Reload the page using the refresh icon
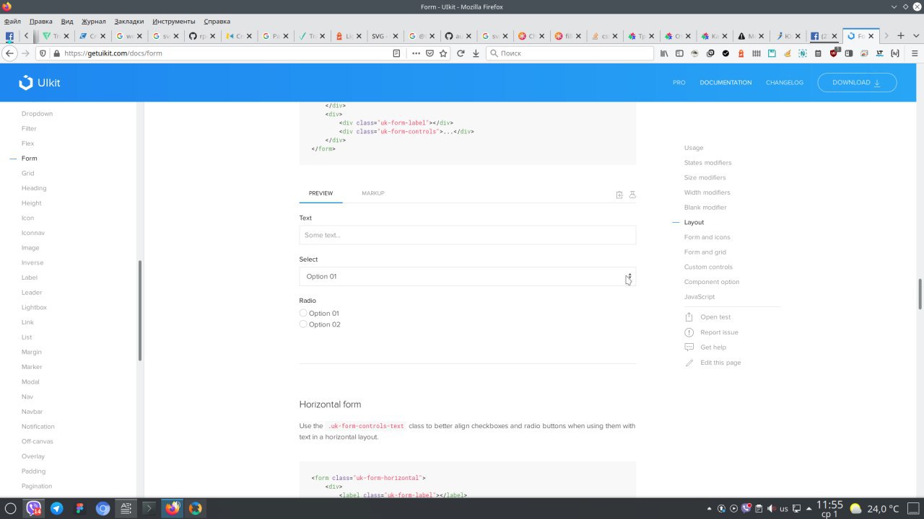This screenshot has height=519, width=924. [x=460, y=53]
